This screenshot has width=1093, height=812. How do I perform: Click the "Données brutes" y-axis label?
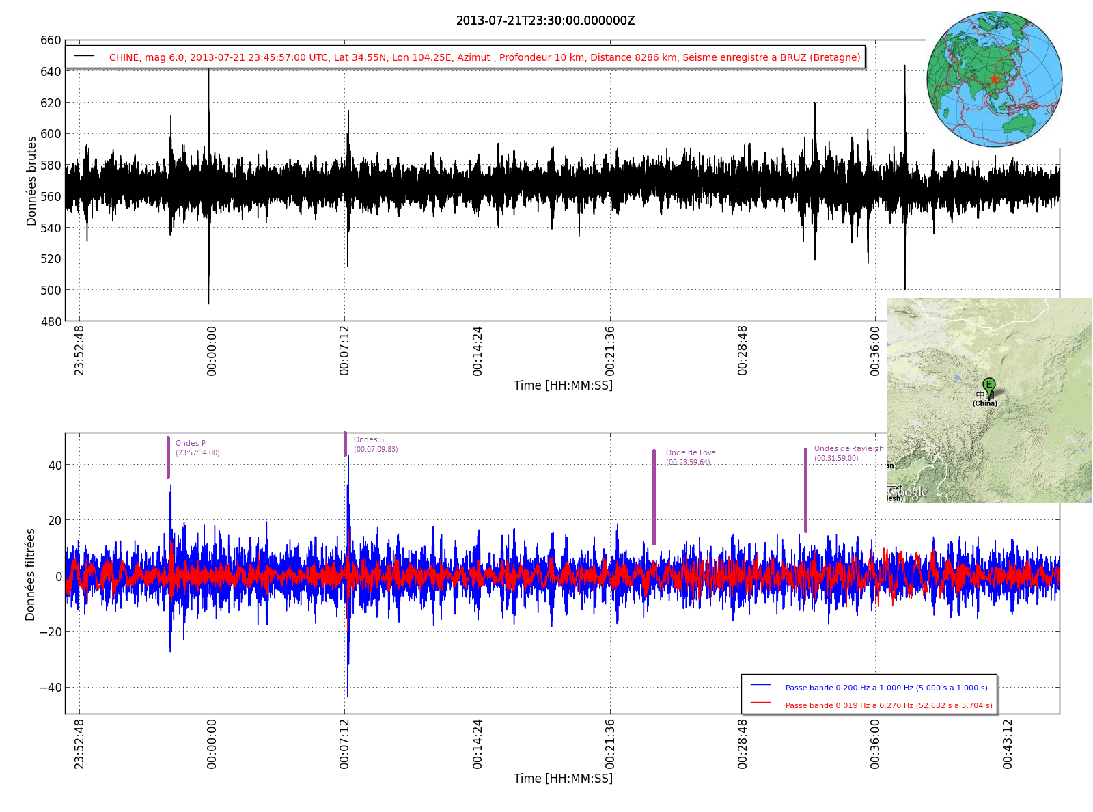click(31, 181)
